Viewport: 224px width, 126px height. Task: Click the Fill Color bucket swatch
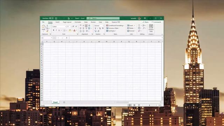pyautogui.click(x=70, y=30)
